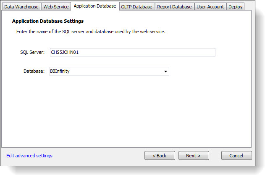Open the Web Service tab

(x=56, y=7)
